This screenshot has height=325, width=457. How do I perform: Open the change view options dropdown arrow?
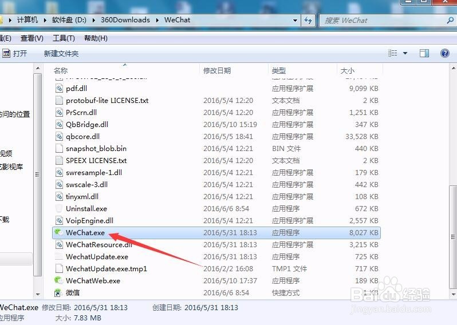(405, 53)
